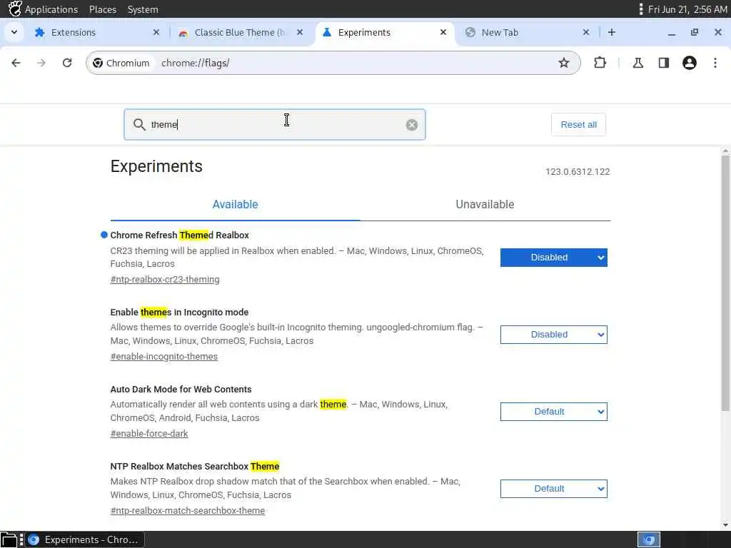Open the tab search dropdown chevron
Image resolution: width=731 pixels, height=548 pixels.
[14, 32]
